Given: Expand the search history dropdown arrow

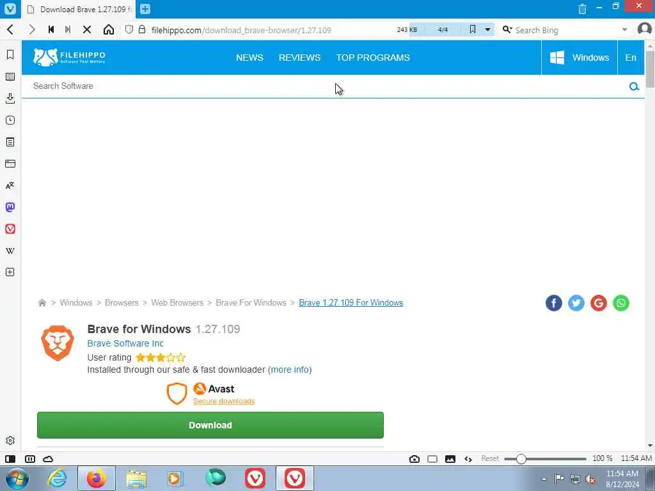Looking at the screenshot, I should point(624,30).
